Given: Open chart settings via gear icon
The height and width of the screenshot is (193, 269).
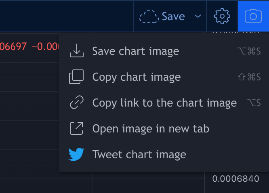Looking at the screenshot, I should pyautogui.click(x=222, y=16).
